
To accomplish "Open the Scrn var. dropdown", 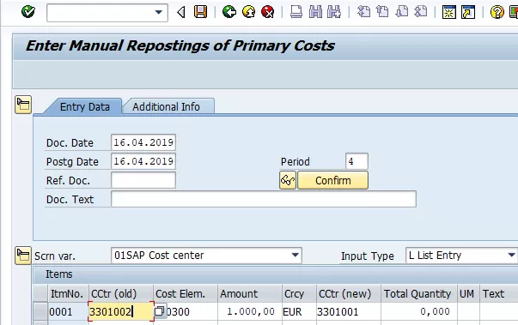I will pos(295,256).
